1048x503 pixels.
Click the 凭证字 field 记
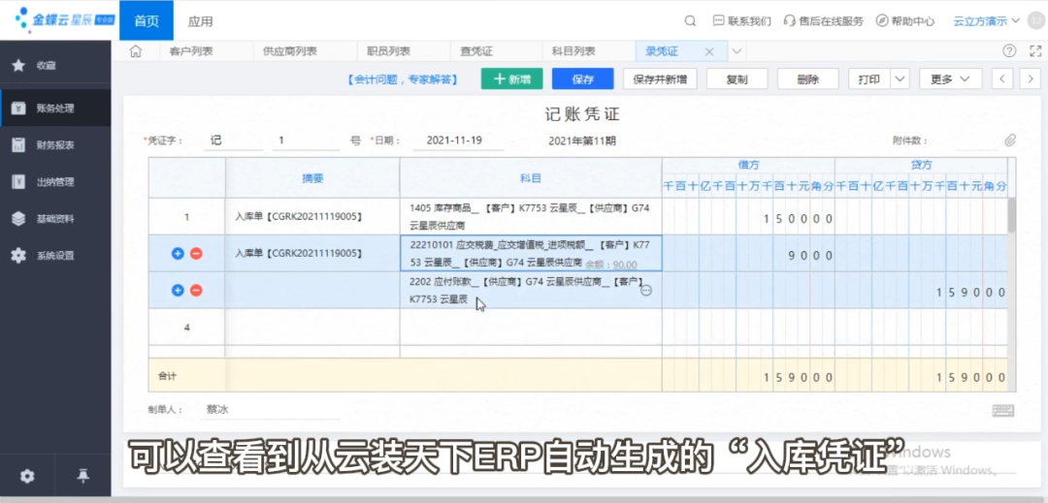pos(233,141)
